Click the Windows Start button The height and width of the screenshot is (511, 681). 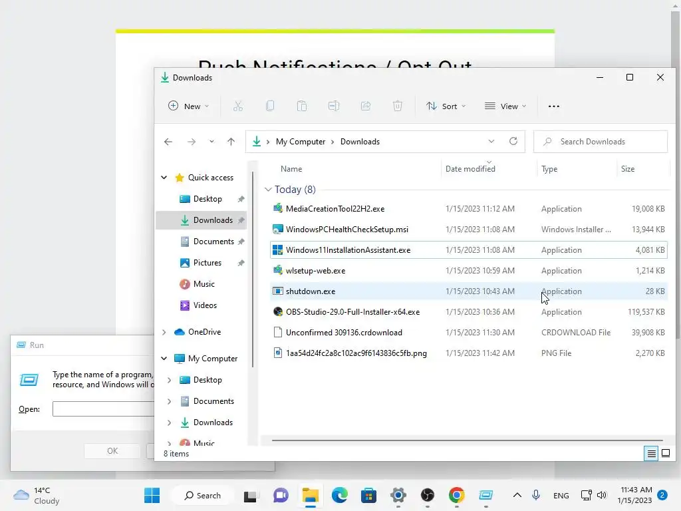pos(152,495)
